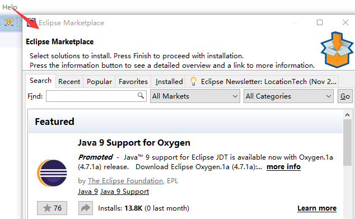Switch to the Search tab
Viewport: 355px width, 219px height.
tap(40, 81)
